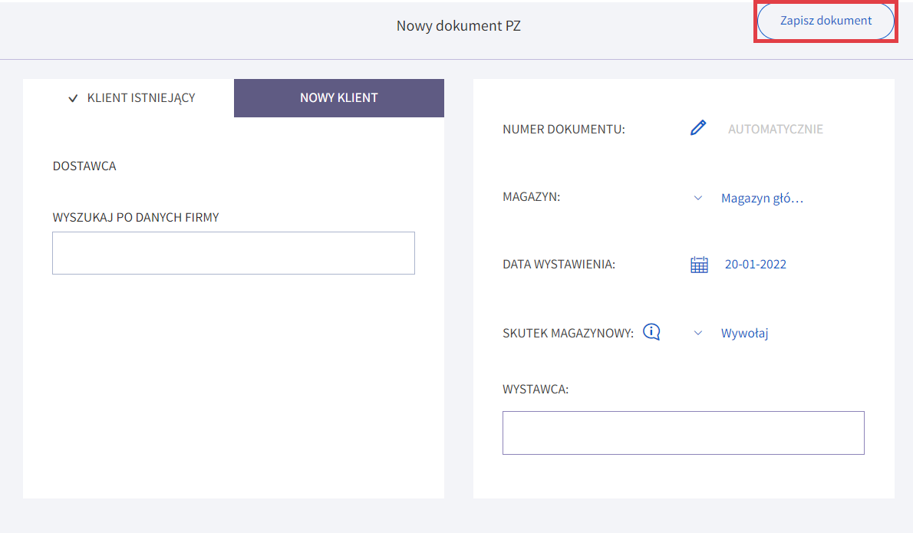Click the pencil icon to edit document number

point(698,128)
